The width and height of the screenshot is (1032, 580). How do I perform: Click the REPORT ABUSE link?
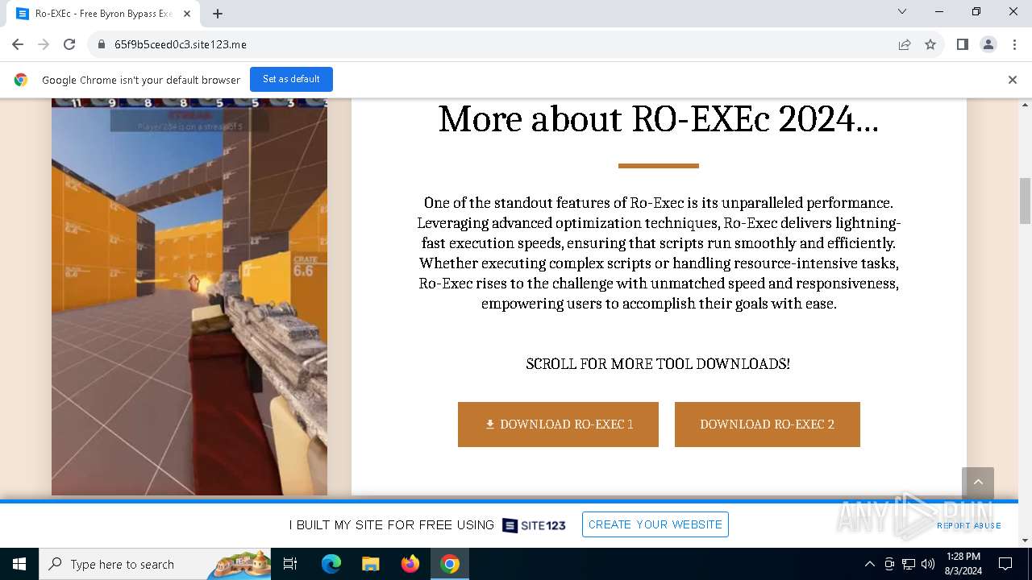click(968, 525)
